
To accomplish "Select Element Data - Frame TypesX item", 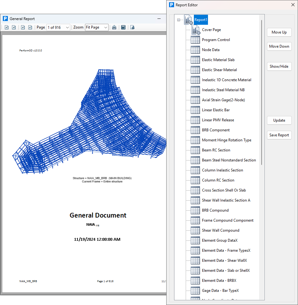I will point(226,250).
